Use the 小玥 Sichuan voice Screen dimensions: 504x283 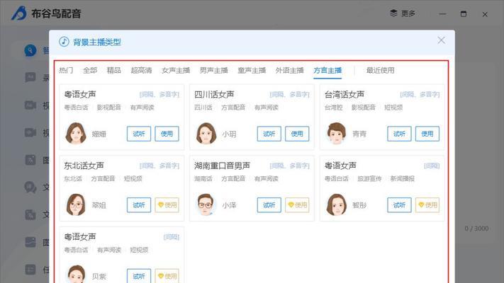(x=297, y=134)
